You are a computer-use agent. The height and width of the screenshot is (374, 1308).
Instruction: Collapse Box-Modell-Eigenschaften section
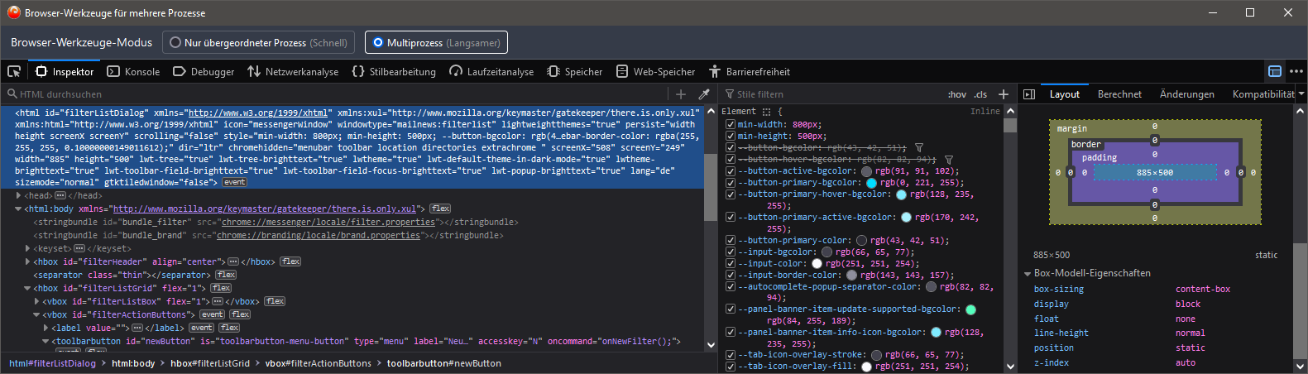coord(1028,274)
